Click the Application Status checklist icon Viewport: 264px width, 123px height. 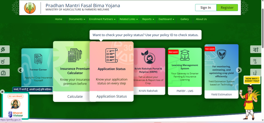(x=111, y=55)
